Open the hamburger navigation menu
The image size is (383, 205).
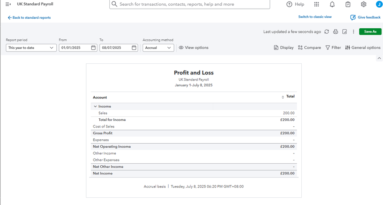(x=8, y=4)
